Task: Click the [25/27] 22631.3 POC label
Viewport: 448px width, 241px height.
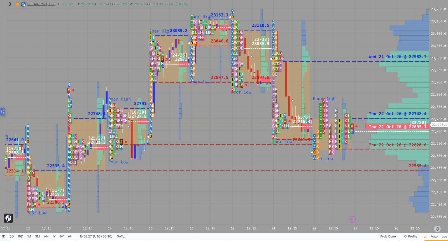Action: click(97, 140)
